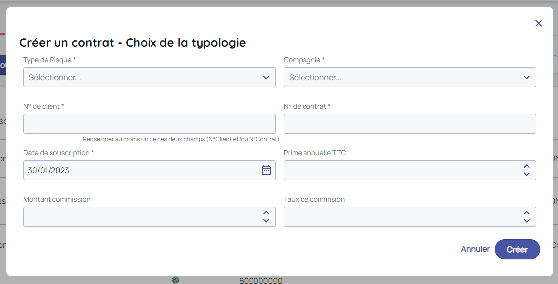Increment the Montant commission value
Viewport: 558px width, 284px height.
coord(266,213)
